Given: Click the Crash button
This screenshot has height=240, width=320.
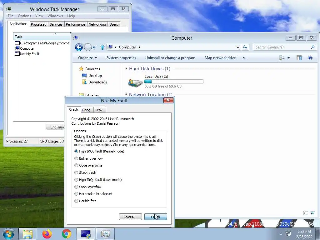Looking at the screenshot, I should [x=156, y=217].
